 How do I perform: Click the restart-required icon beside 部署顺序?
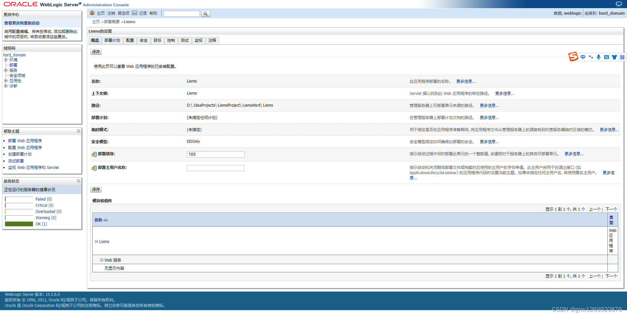(x=94, y=154)
